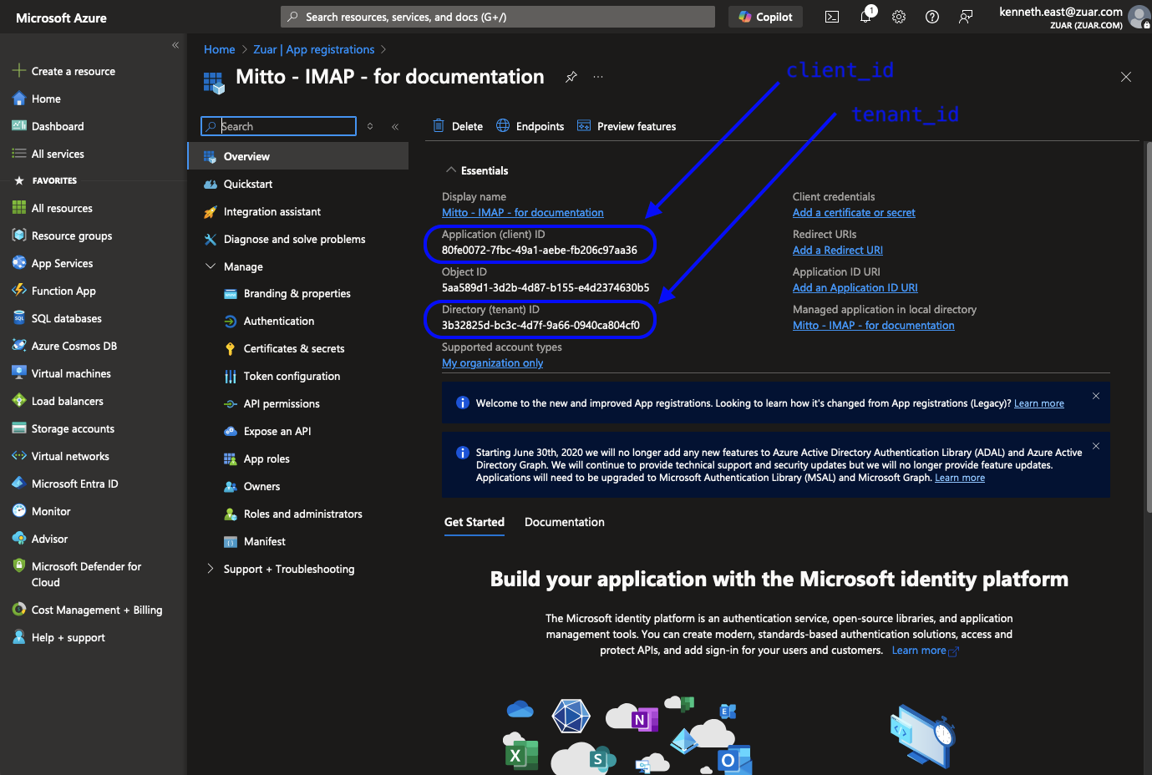Toggle expand/collapse all menu groups
1152x775 pixels.
pyautogui.click(x=370, y=126)
